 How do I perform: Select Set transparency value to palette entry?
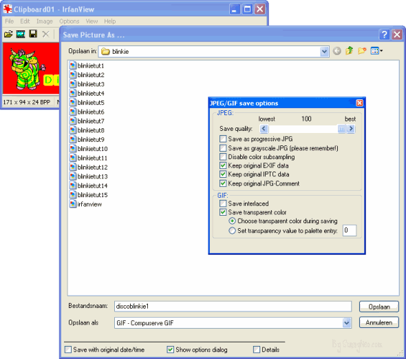[233, 230]
